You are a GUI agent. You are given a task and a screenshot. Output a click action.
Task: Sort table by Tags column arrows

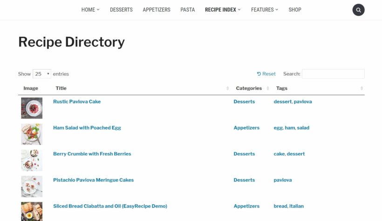point(362,88)
